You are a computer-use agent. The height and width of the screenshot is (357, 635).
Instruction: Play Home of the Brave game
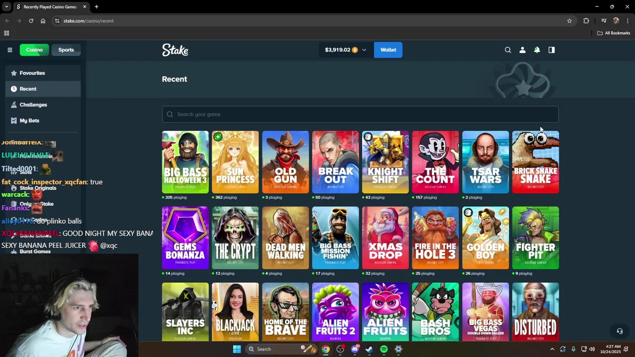tap(285, 312)
